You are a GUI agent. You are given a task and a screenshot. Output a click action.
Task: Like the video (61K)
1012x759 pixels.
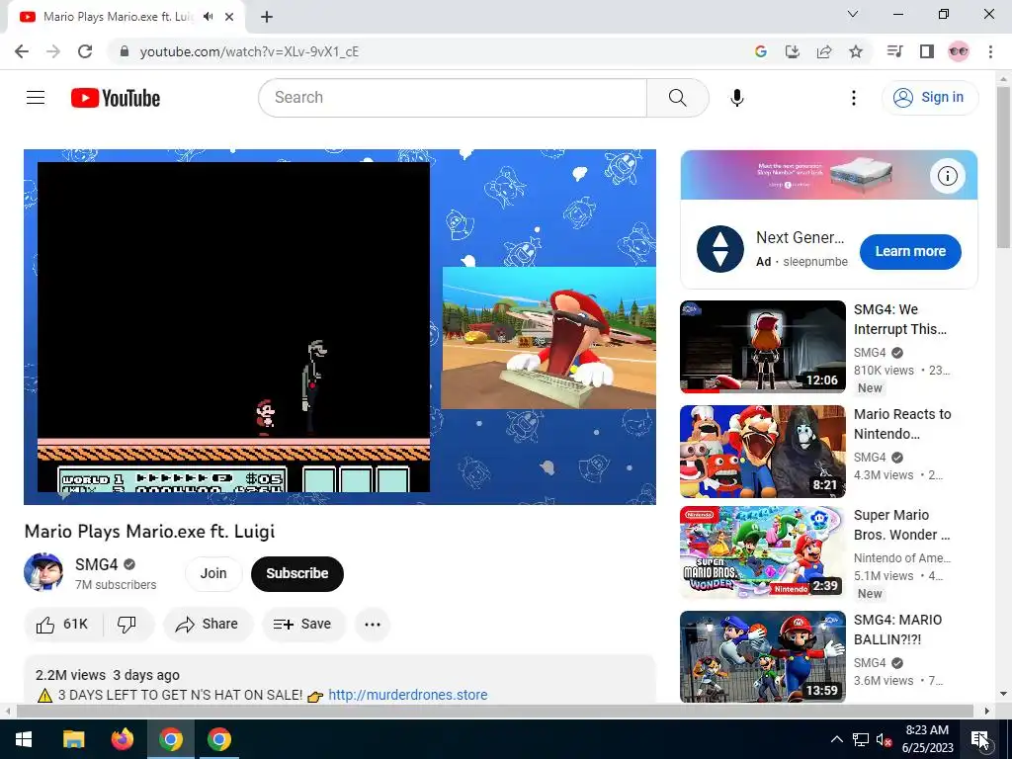[63, 625]
